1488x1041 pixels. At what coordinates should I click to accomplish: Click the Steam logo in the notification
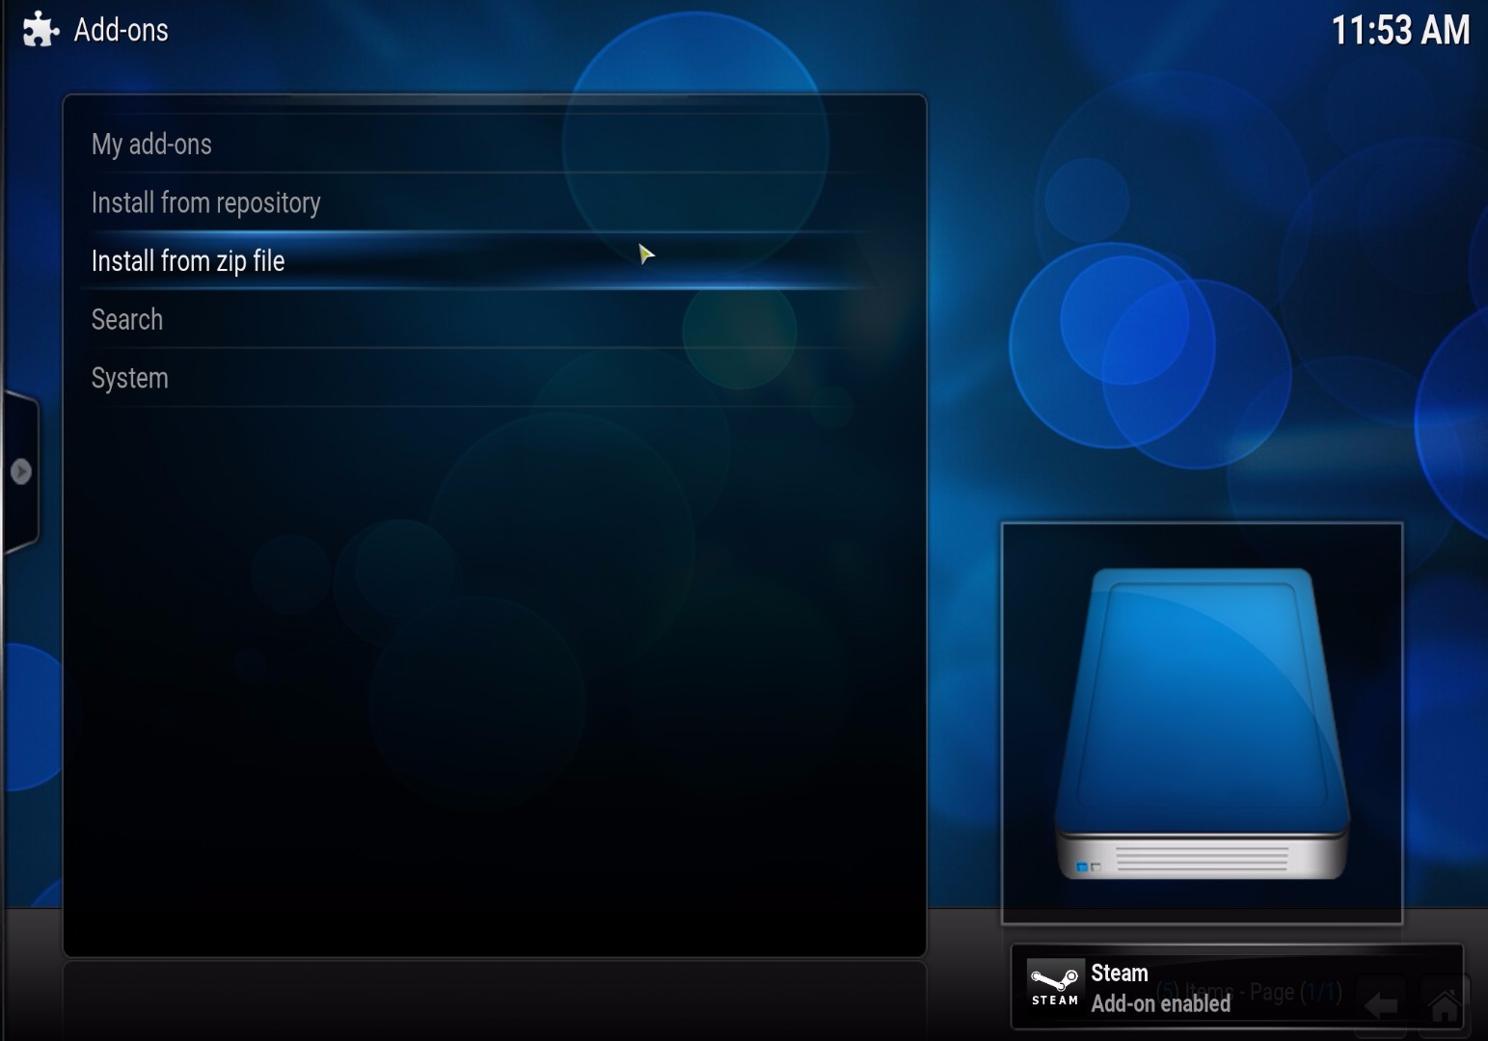point(1054,987)
